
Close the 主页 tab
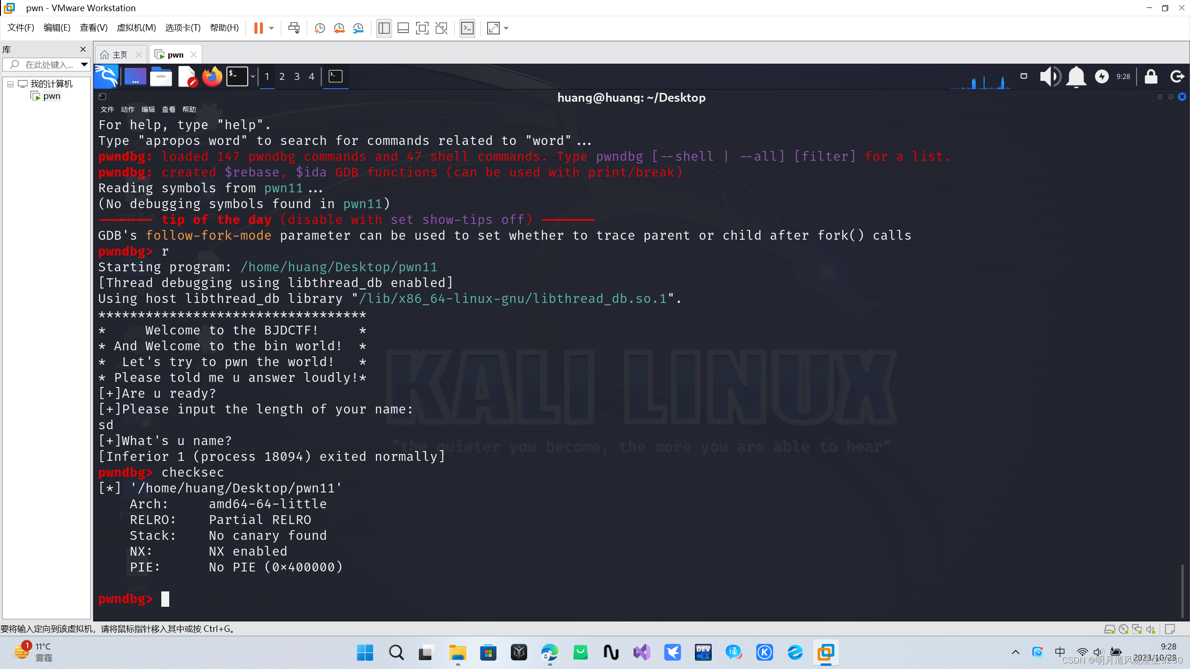139,55
